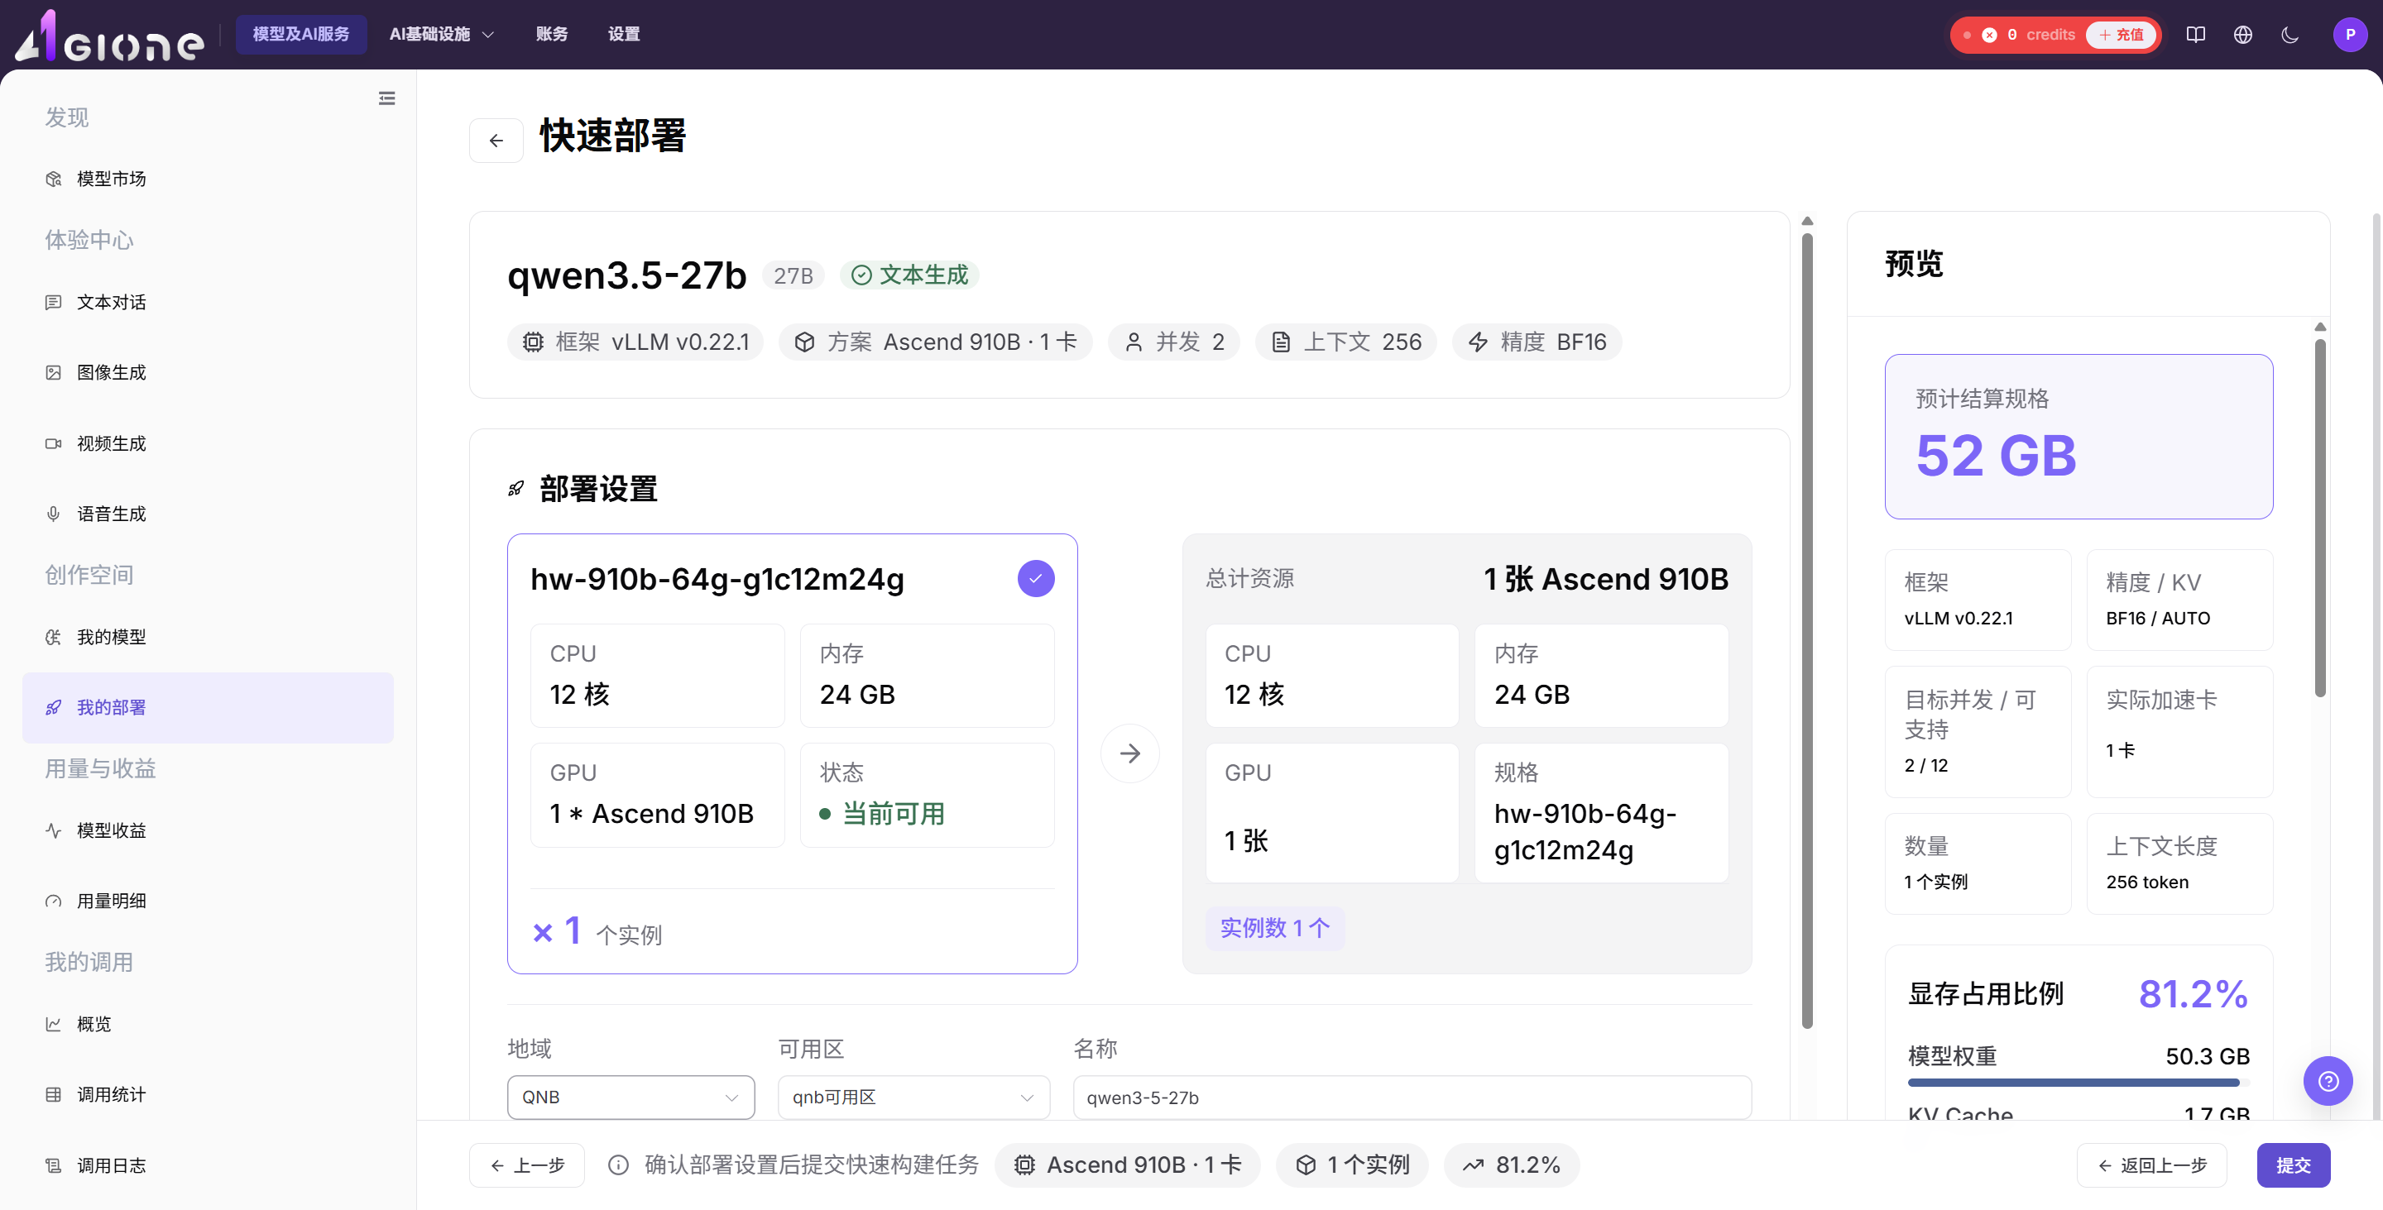The height and width of the screenshot is (1210, 2383).
Task: Click the 0 credits error icon
Action: point(1989,34)
